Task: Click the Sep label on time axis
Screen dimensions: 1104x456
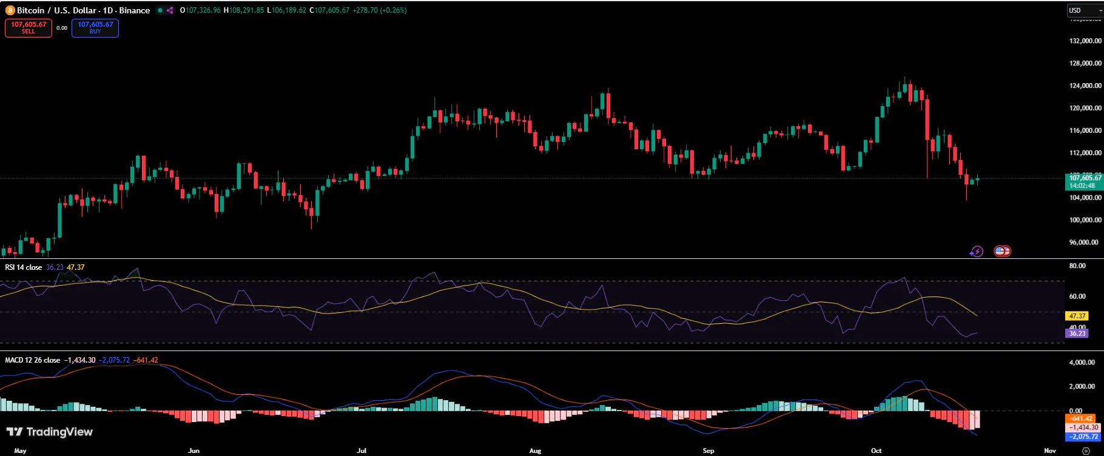Action: (x=709, y=451)
